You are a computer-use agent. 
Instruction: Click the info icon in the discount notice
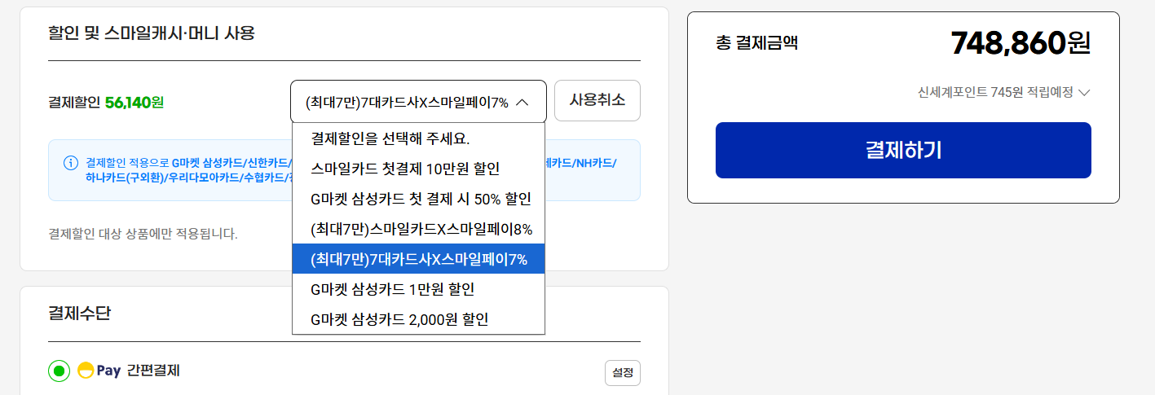pos(71,162)
